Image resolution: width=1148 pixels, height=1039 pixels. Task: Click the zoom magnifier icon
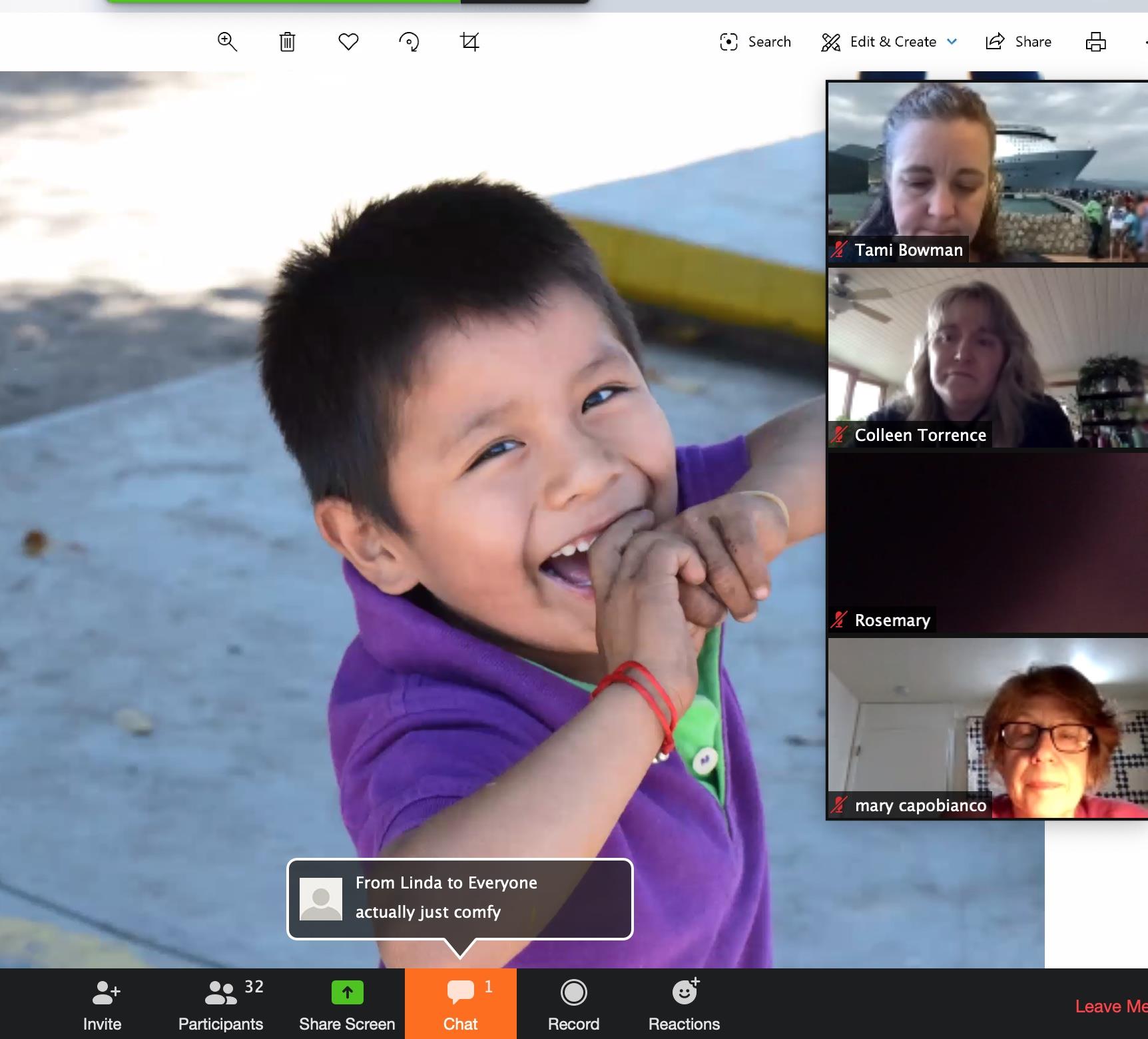[227, 42]
